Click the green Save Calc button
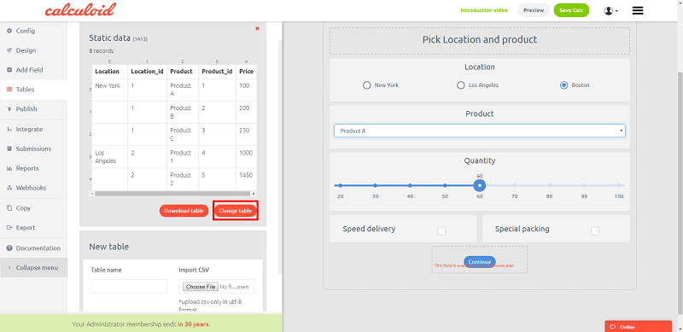This screenshot has width=683, height=332. click(x=571, y=10)
